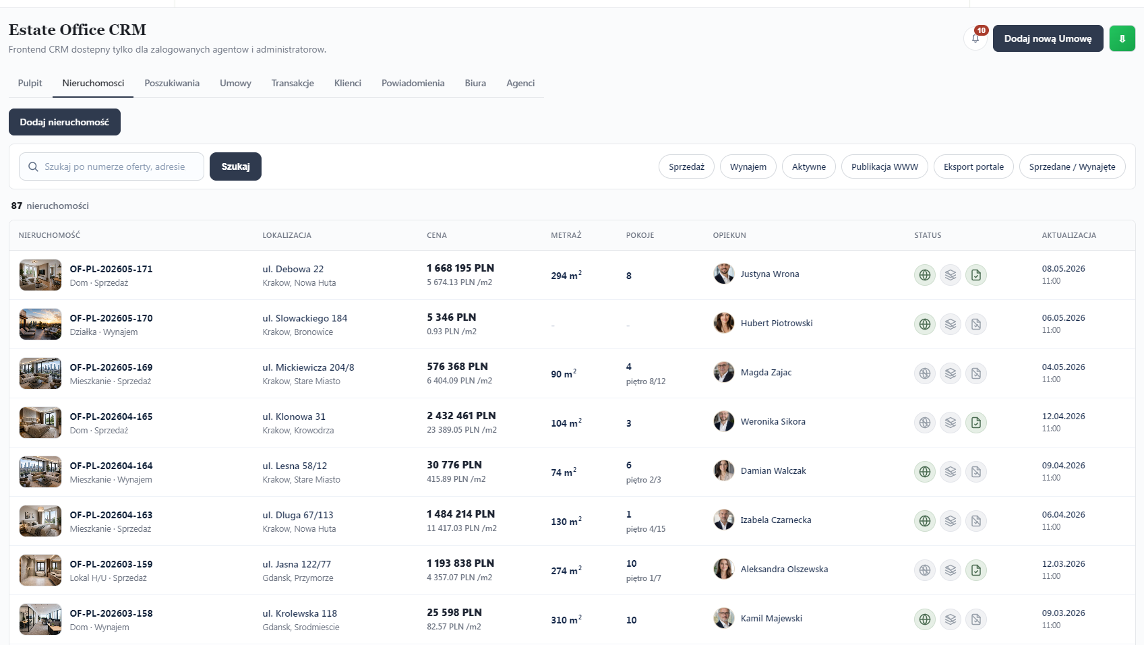Toggle the Sprzedaż filter chip

(x=686, y=166)
